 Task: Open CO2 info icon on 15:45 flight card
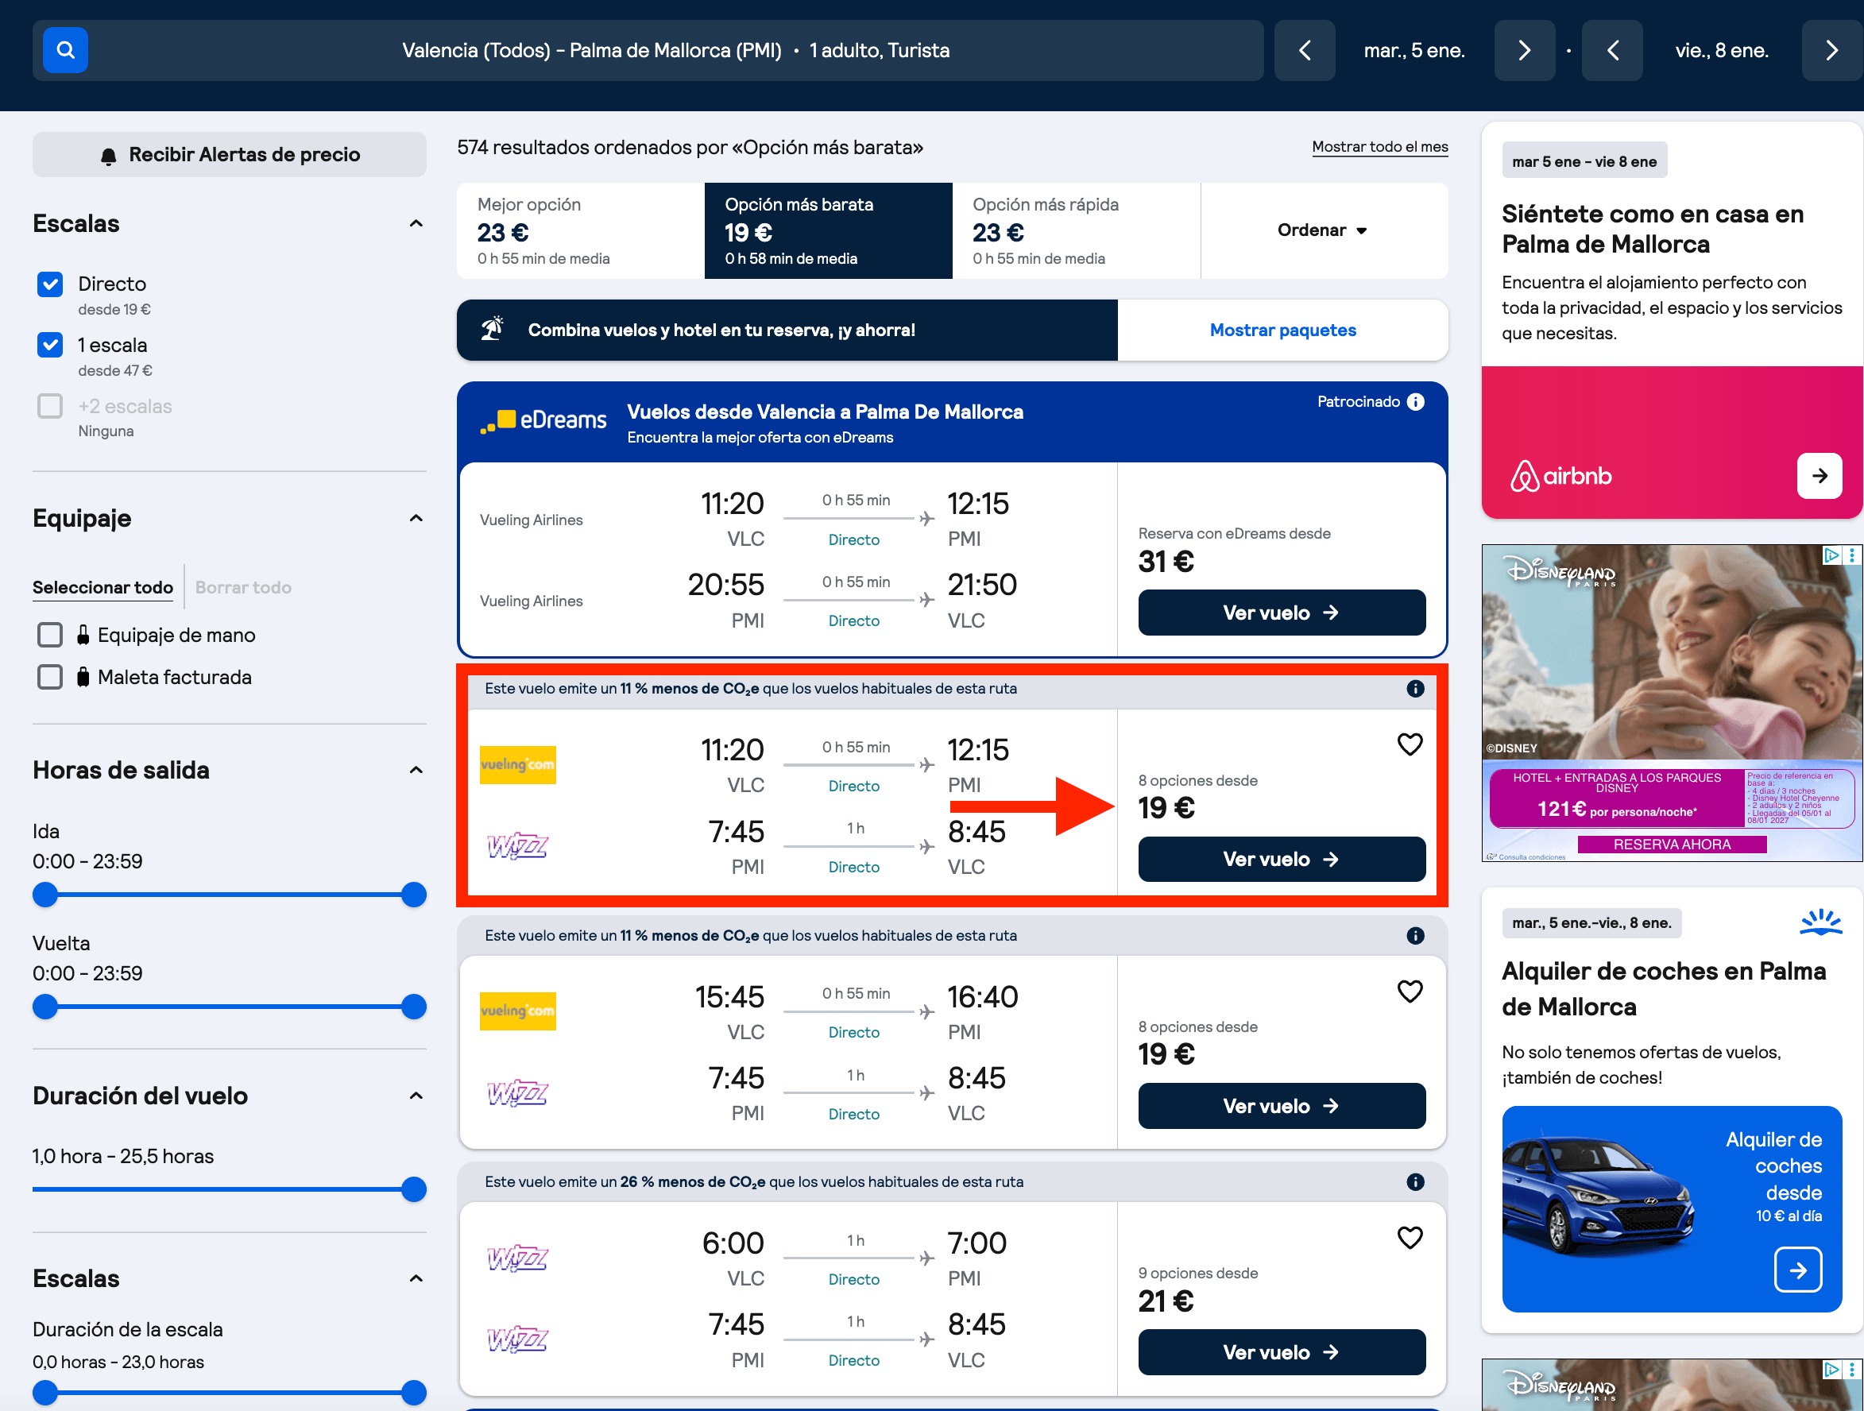[x=1416, y=935]
